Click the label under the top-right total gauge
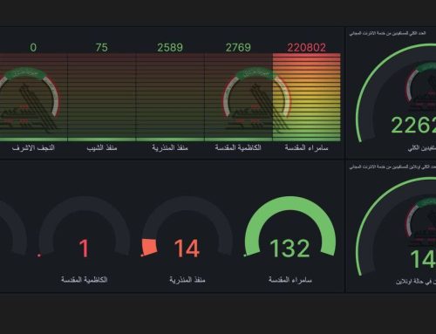Screen dimensions: 436x334 coord(422,148)
